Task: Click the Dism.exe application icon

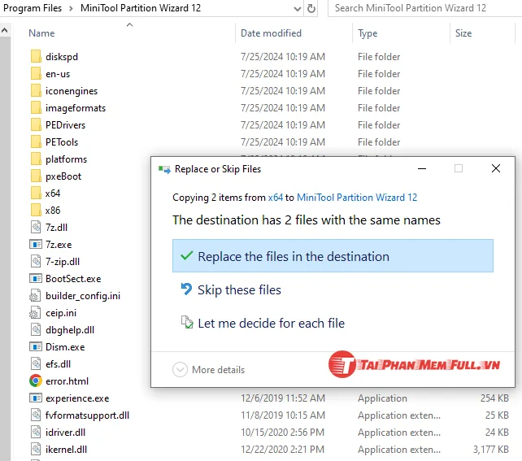Action: pyautogui.click(x=36, y=347)
